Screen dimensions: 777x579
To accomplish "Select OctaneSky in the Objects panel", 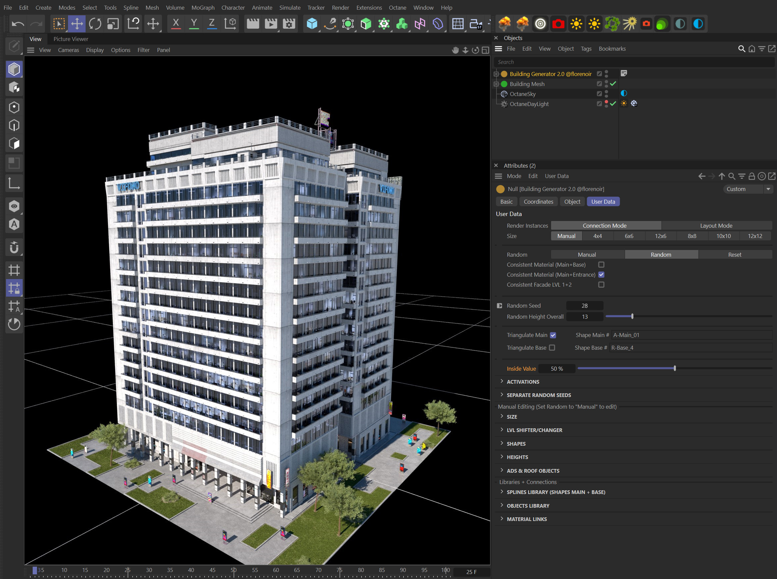I will 523,94.
